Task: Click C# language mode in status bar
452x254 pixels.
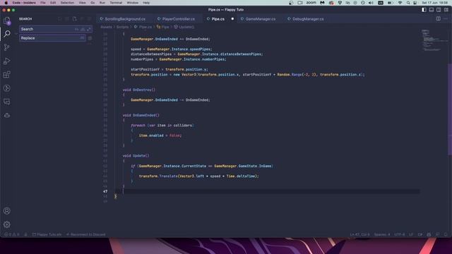Action: (x=420, y=234)
